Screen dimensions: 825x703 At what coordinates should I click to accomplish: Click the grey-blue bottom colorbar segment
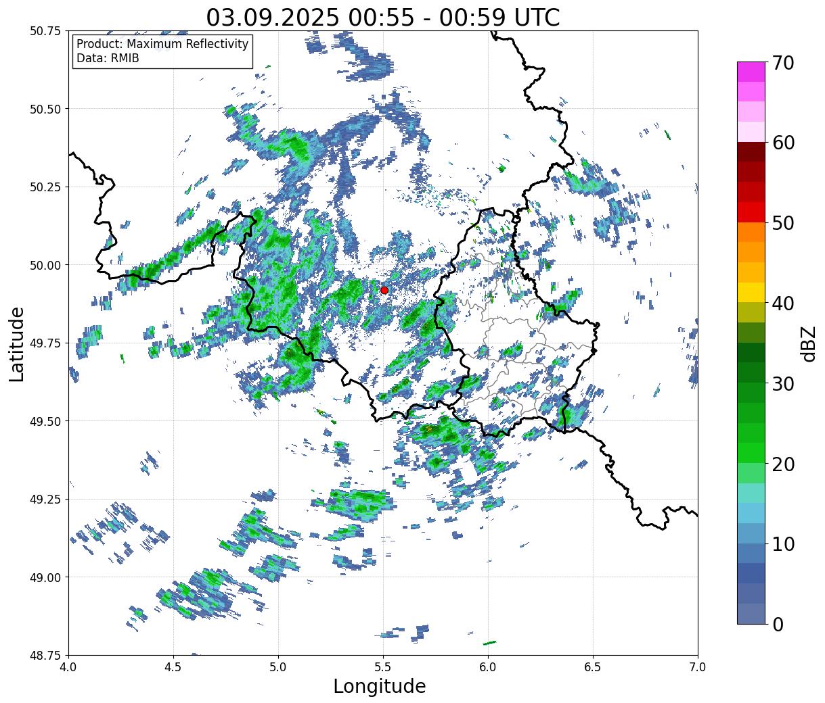[x=751, y=614]
